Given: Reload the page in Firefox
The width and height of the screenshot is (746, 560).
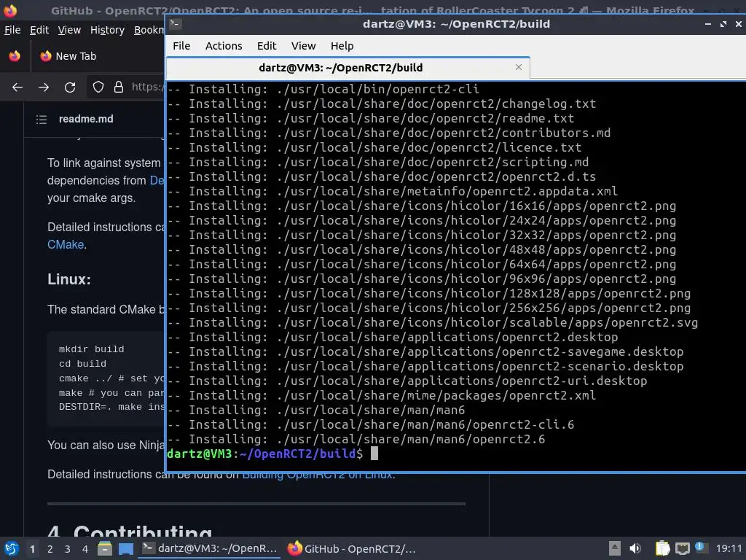Looking at the screenshot, I should (x=70, y=87).
